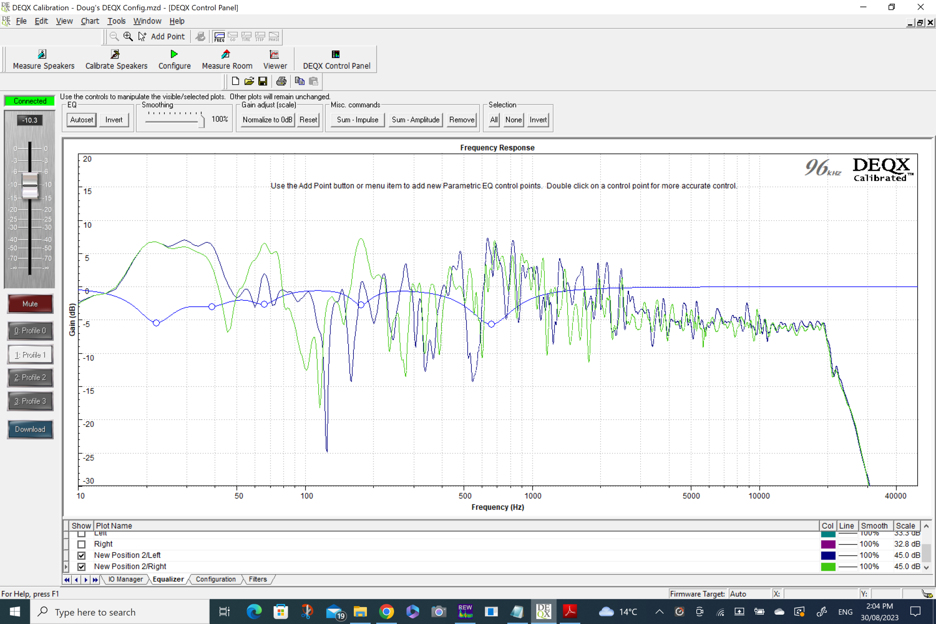Select Profile 1
Image resolution: width=936 pixels, height=624 pixels.
(x=30, y=355)
